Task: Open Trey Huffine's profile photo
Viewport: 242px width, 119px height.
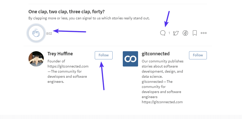Action: (36, 59)
